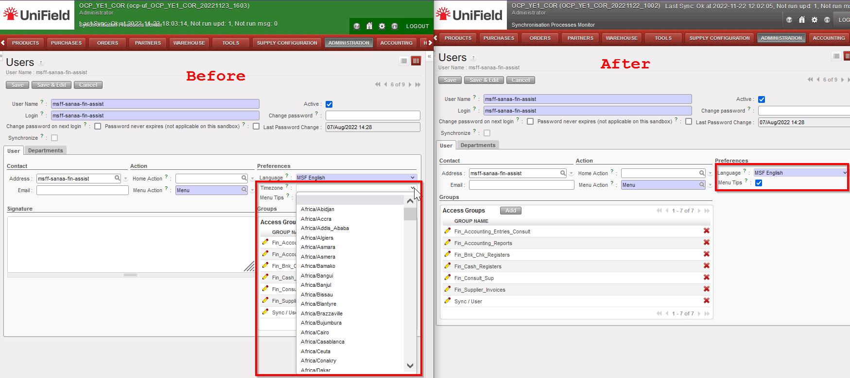Switch to list view icon in Before window
Image resolution: width=850 pixels, height=378 pixels.
click(x=404, y=61)
